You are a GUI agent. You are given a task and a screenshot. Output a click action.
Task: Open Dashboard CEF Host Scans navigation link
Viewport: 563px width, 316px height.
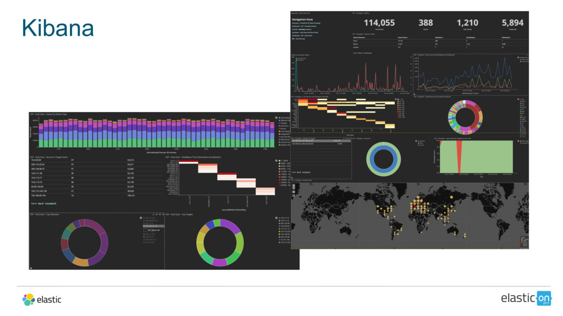302,36
